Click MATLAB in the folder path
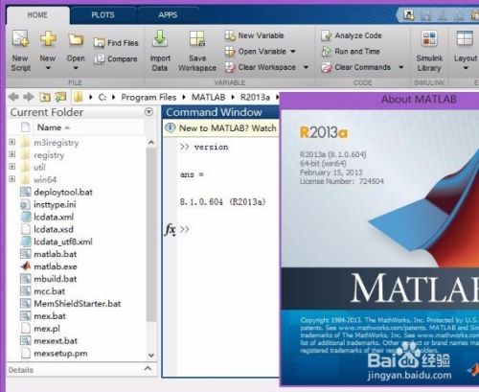Image resolution: width=479 pixels, height=392 pixels. click(x=208, y=97)
